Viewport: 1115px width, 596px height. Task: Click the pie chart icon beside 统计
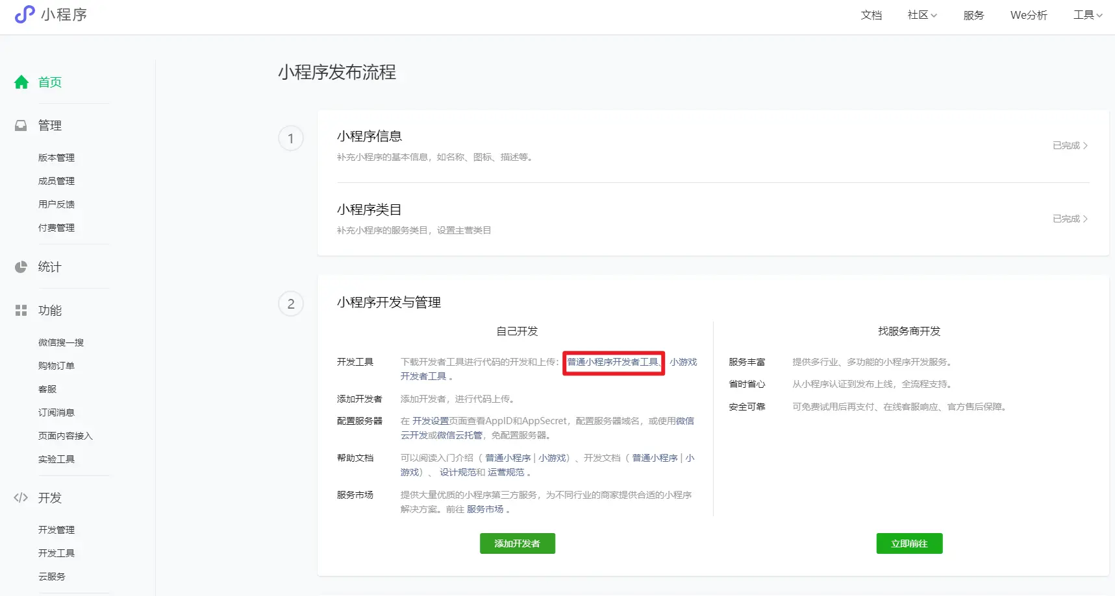pyautogui.click(x=21, y=267)
